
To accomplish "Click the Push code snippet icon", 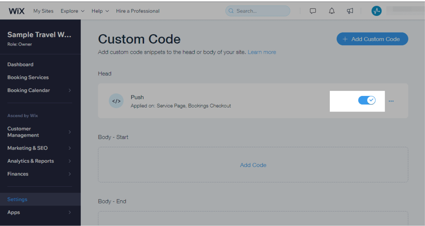I will tap(116, 101).
